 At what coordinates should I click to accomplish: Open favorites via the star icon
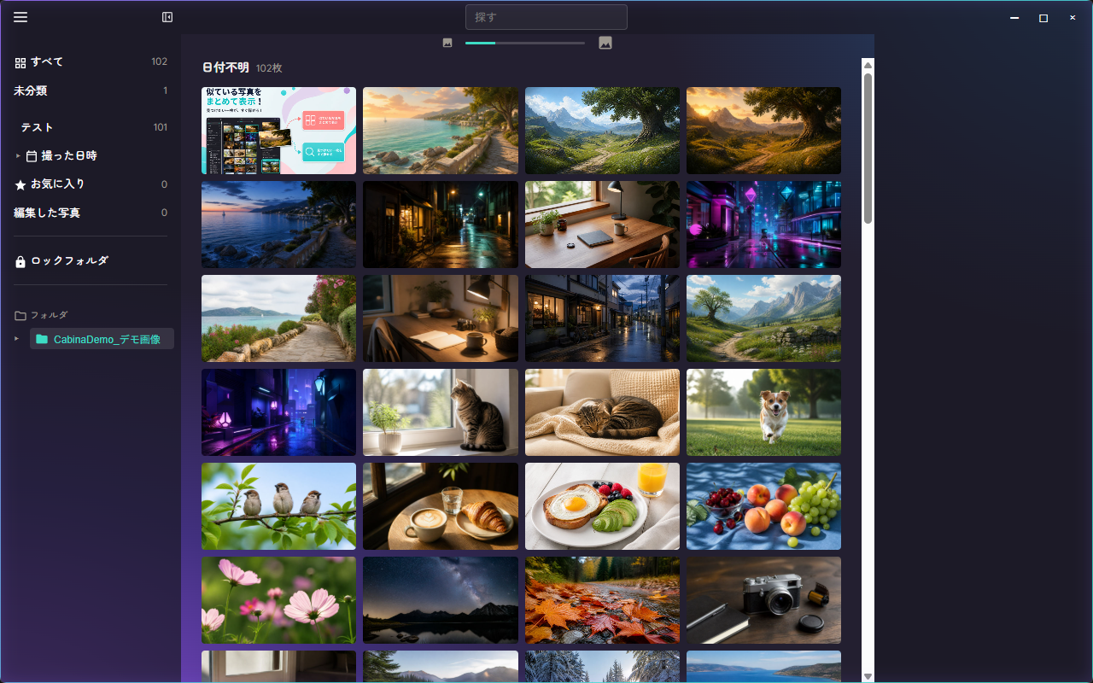tap(20, 184)
